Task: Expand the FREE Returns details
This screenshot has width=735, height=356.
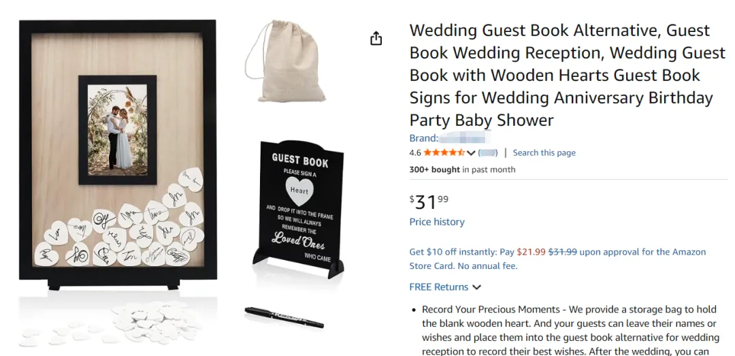Action: 445,287
